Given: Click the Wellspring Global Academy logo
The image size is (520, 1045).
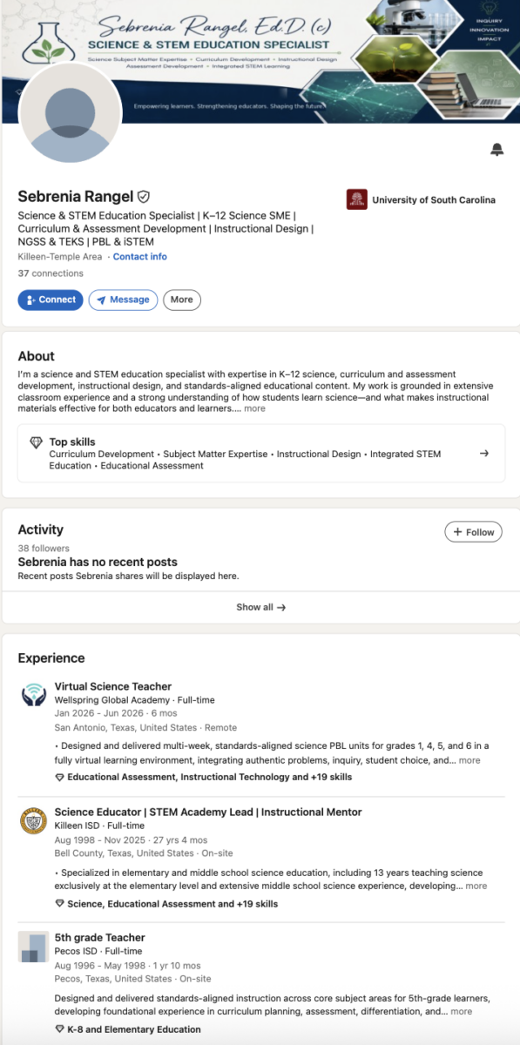Looking at the screenshot, I should click(33, 694).
